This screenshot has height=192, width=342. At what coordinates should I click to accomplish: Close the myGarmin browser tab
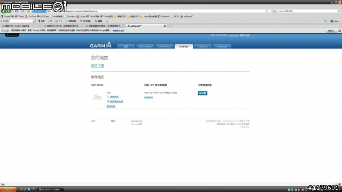coord(165,26)
